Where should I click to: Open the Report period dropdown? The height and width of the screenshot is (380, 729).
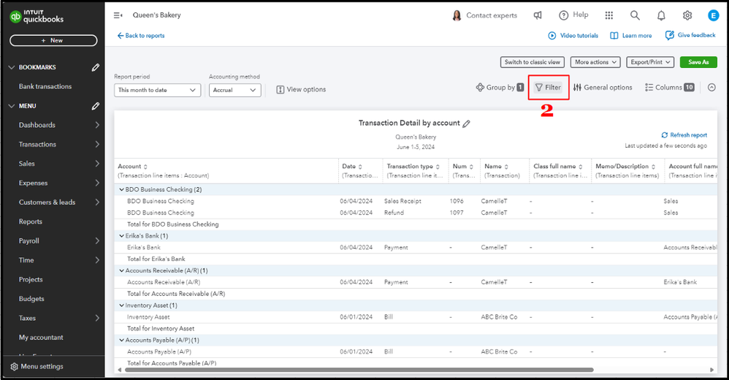[x=157, y=90]
